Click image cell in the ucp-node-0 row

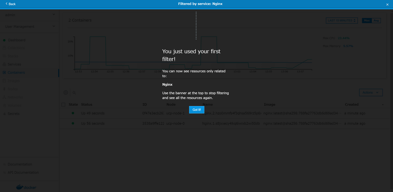click(302, 123)
